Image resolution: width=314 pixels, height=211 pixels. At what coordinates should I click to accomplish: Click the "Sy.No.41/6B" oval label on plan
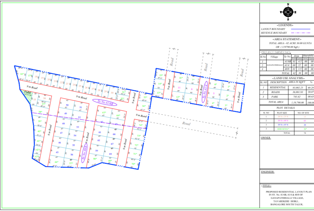[x=105, y=102]
